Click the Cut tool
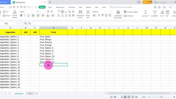Screen dimensions: 176x99 (5, 12)
